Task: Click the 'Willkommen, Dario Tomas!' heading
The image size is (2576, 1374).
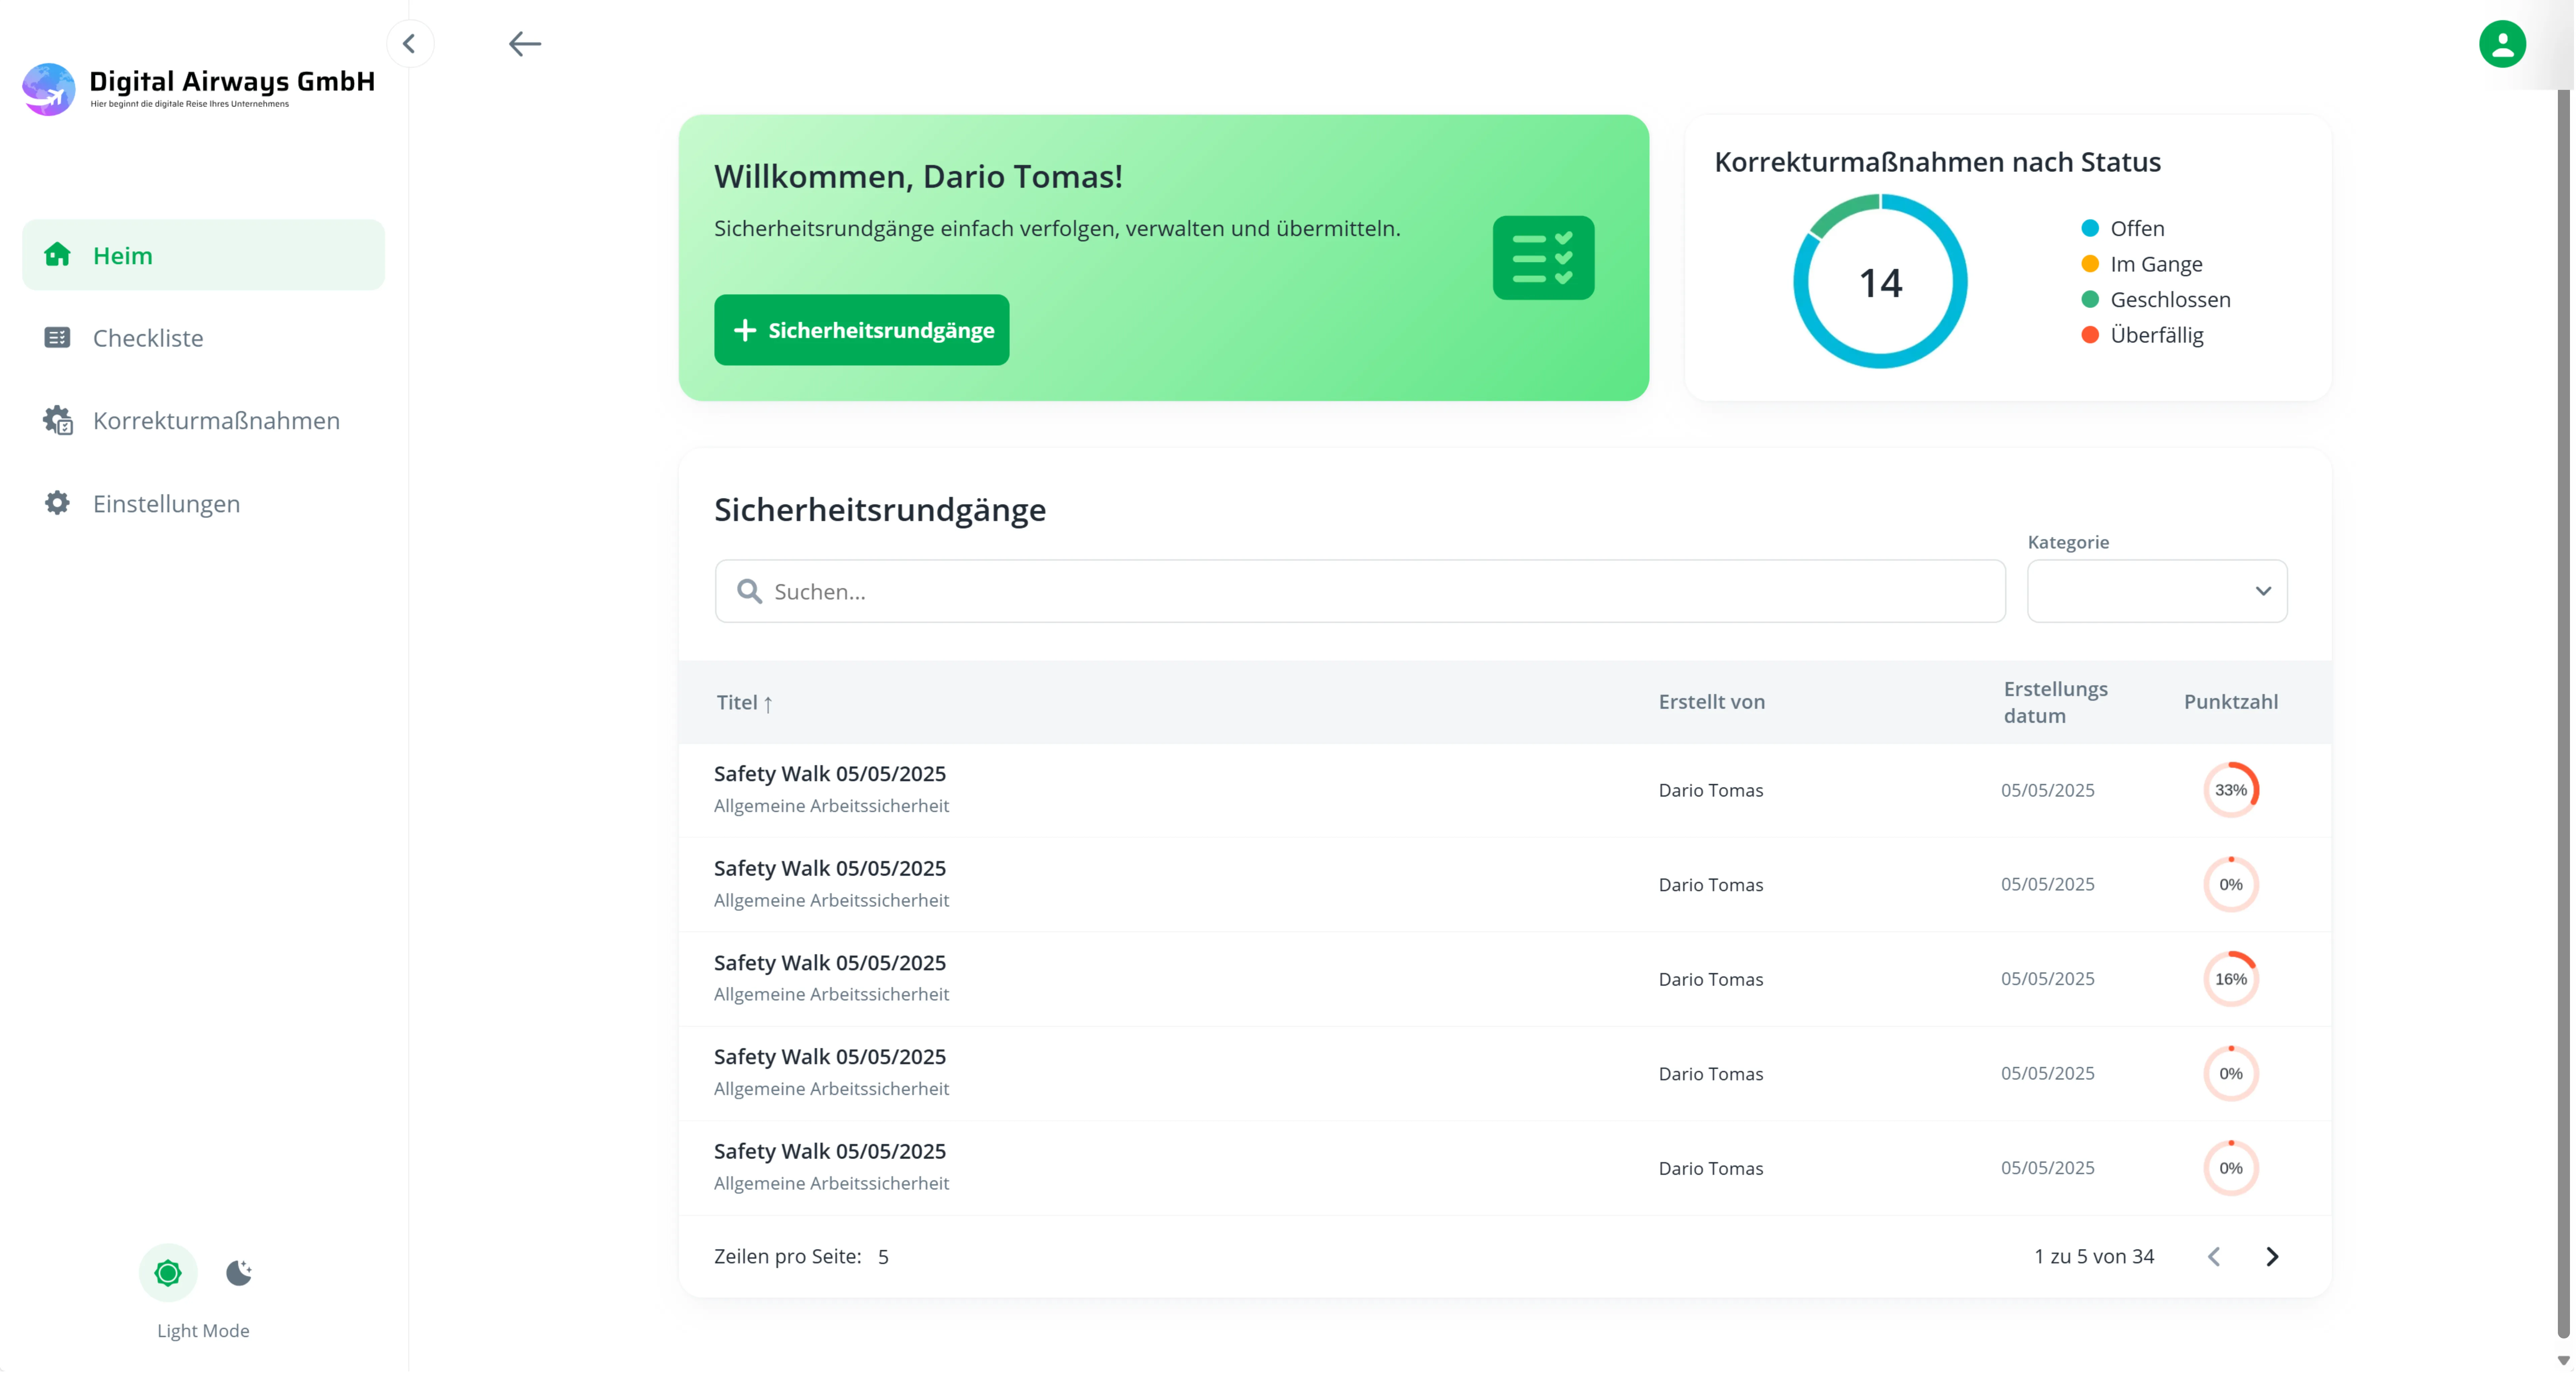Action: point(918,177)
